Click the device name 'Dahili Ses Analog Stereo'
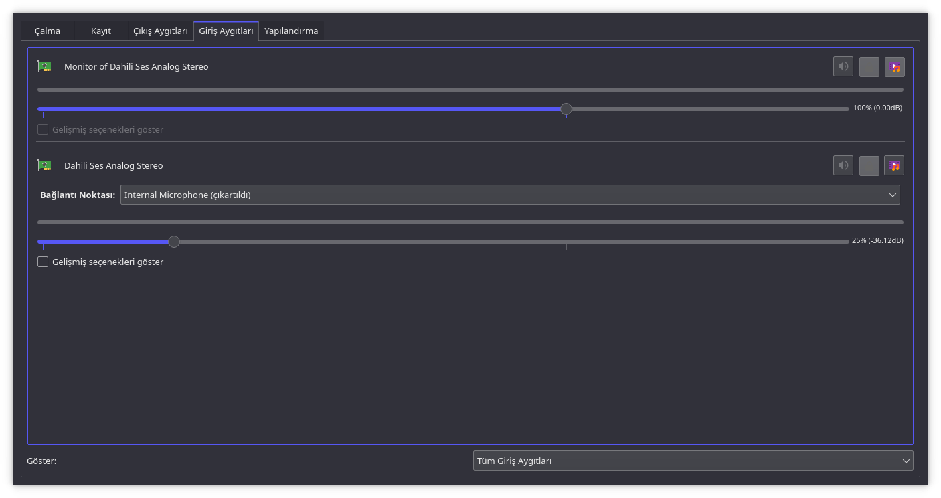Viewport: 941px width, 498px height. pyautogui.click(x=114, y=165)
